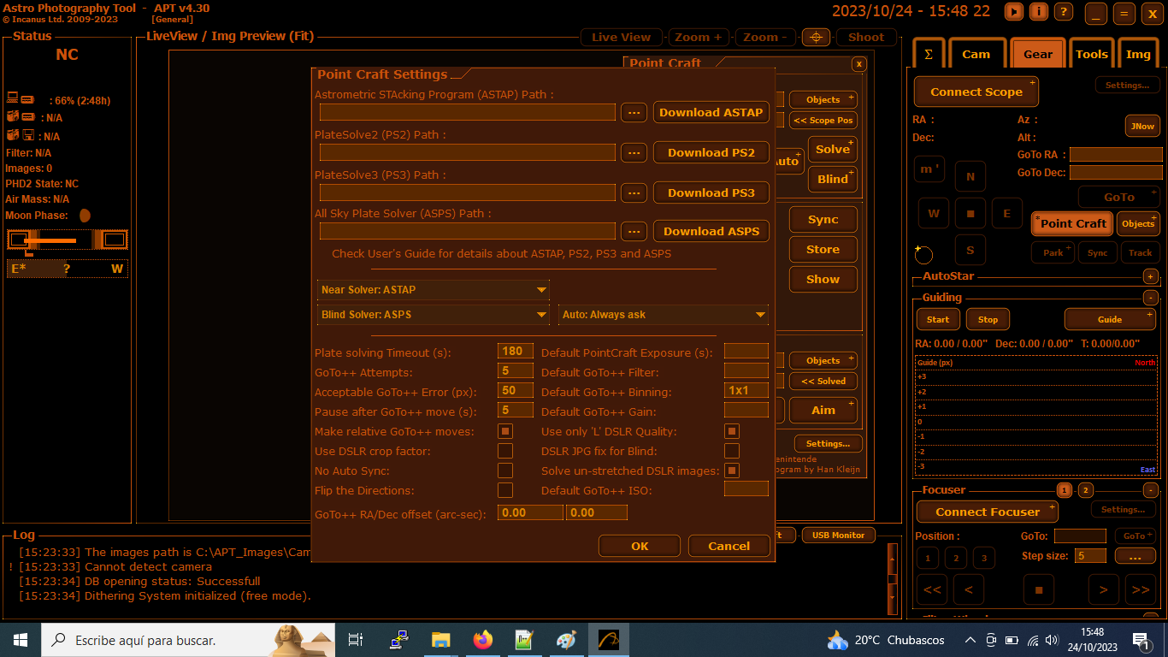Open Firefox from the taskbar
Viewport: 1168px width, 657px height.
pyautogui.click(x=483, y=640)
